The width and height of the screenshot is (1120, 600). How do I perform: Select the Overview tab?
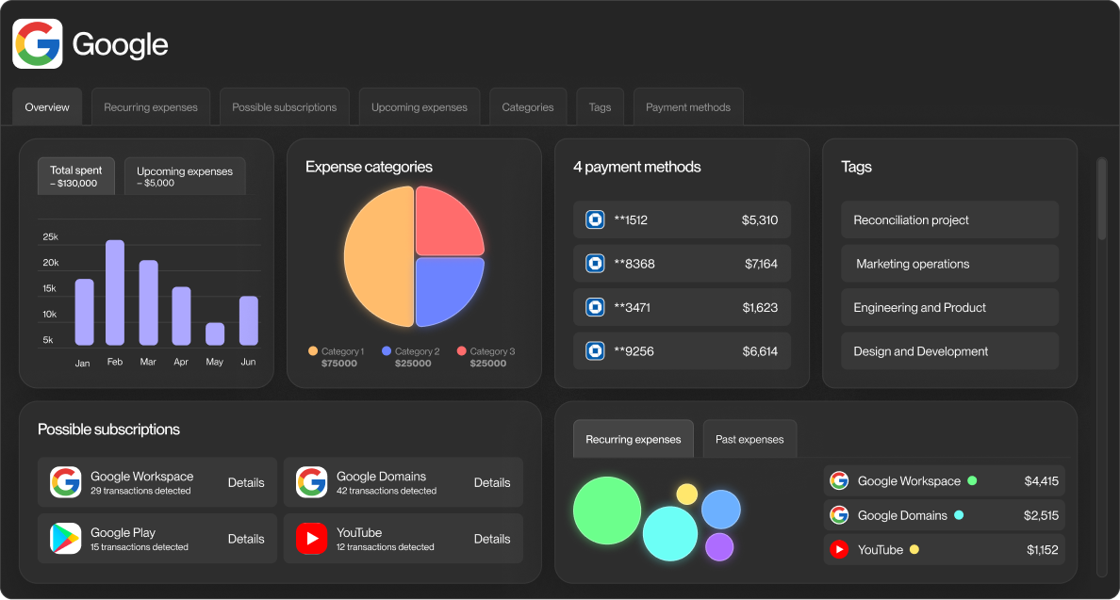(47, 107)
